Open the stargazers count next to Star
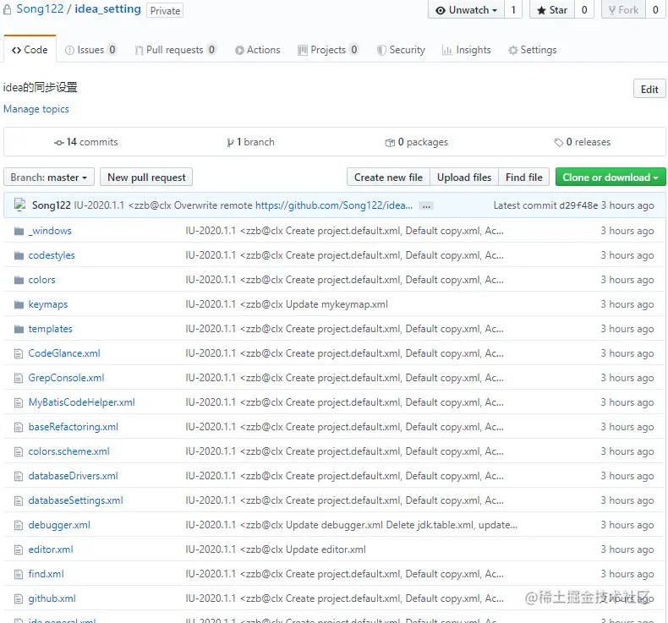668x623 pixels. [584, 10]
